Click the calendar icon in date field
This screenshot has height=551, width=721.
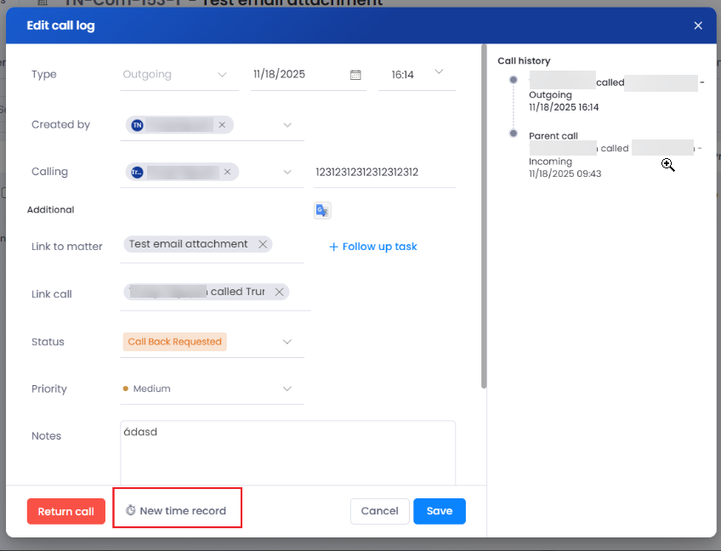pyautogui.click(x=355, y=75)
